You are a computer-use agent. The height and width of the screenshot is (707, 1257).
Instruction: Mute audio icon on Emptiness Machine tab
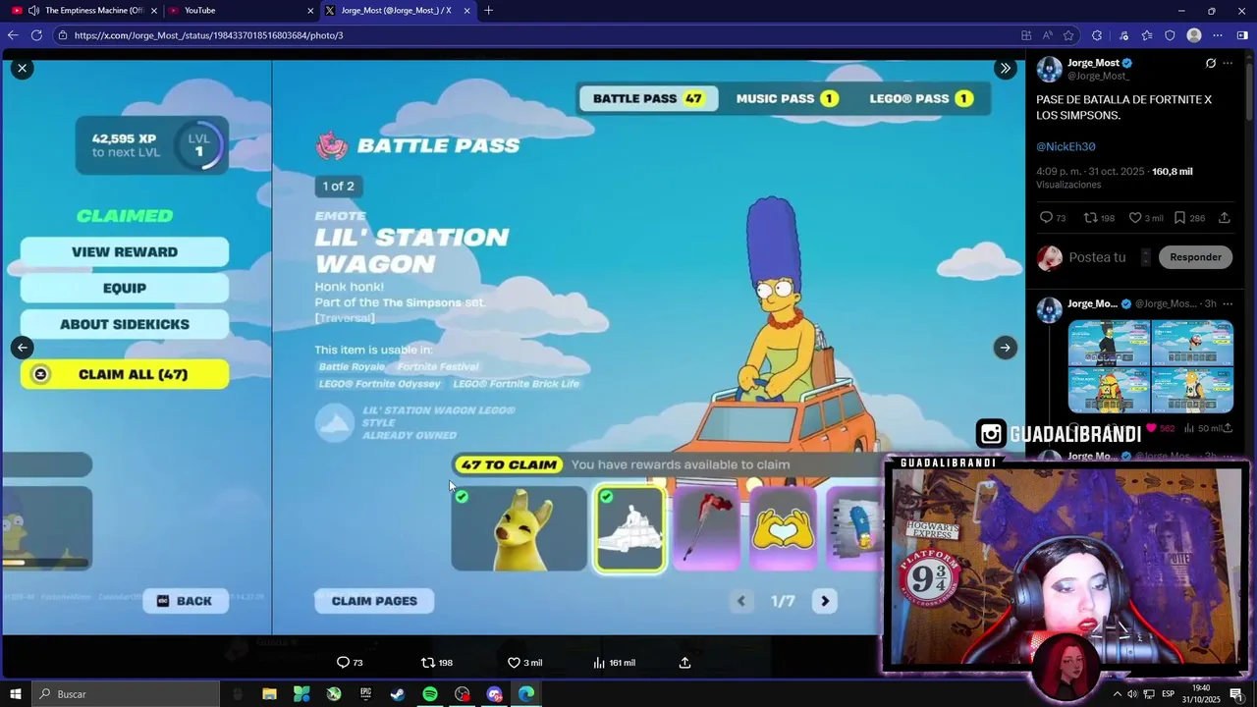(34, 10)
